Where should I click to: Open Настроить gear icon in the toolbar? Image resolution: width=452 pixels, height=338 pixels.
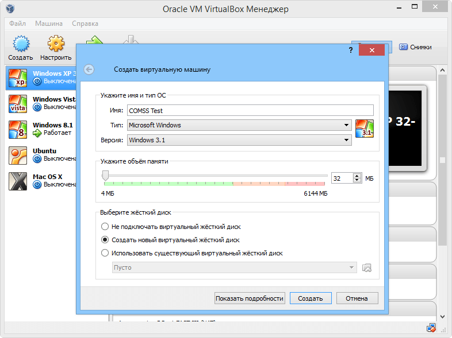coord(56,44)
